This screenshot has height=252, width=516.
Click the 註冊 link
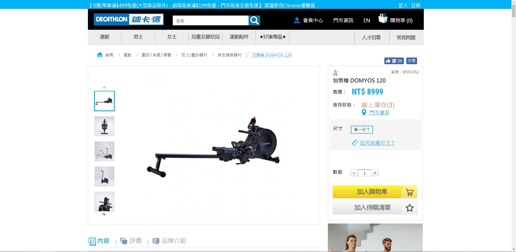point(416,5)
